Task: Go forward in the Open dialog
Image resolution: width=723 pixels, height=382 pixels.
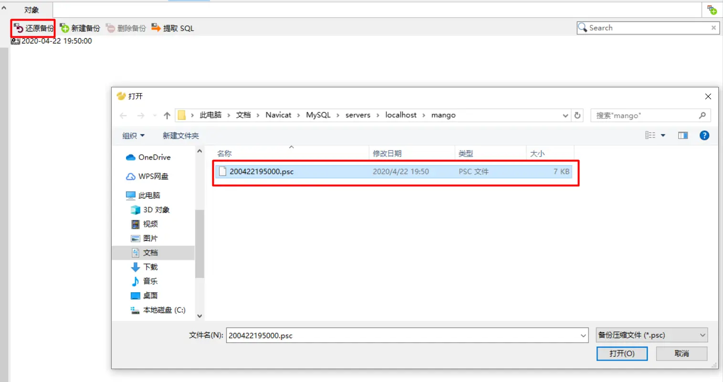Action: 141,116
